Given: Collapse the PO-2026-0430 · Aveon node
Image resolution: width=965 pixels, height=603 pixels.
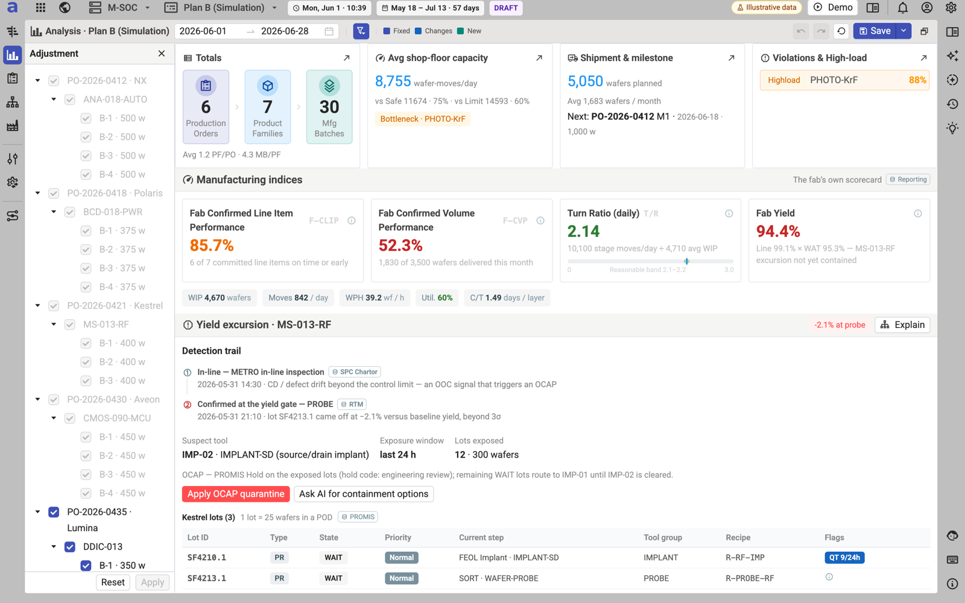Looking at the screenshot, I should pyautogui.click(x=37, y=400).
